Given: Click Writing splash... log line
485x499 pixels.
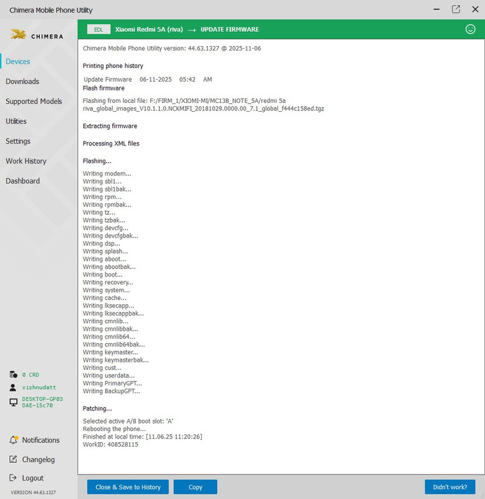Looking at the screenshot, I should (105, 251).
